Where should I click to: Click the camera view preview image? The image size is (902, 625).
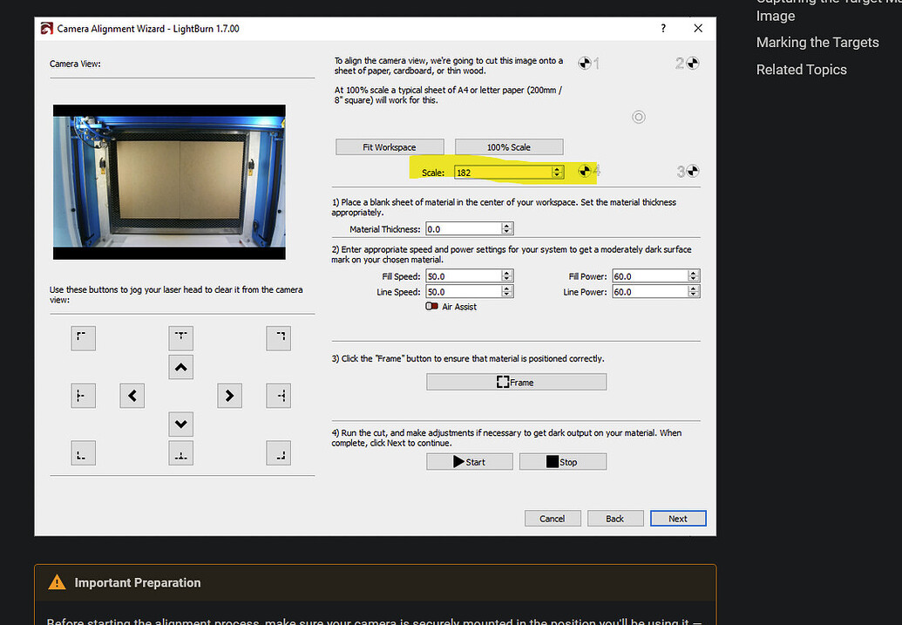(169, 182)
